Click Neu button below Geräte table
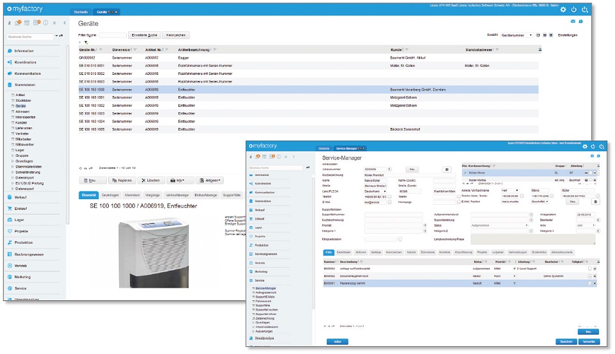This screenshot has width=615, height=354. 92,181
